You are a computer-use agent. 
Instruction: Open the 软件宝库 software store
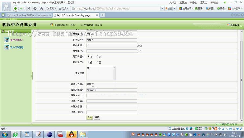234,8
